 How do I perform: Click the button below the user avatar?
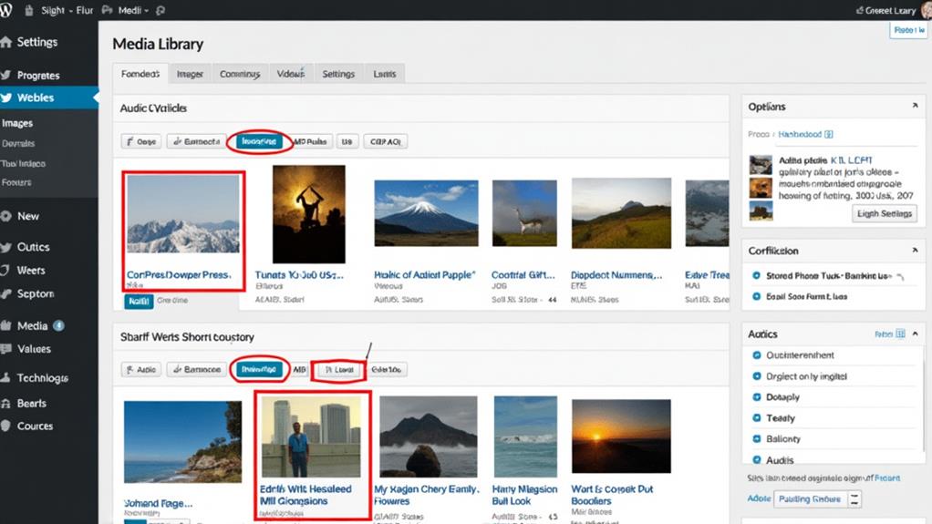[x=908, y=30]
